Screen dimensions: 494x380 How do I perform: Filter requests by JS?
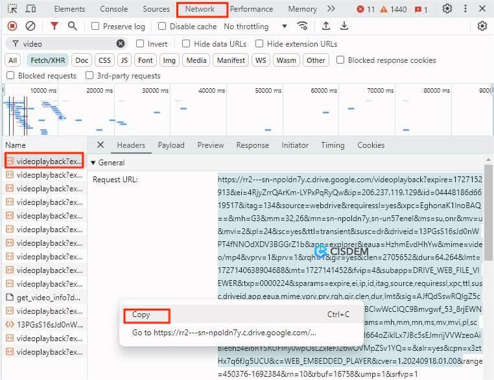coord(124,60)
